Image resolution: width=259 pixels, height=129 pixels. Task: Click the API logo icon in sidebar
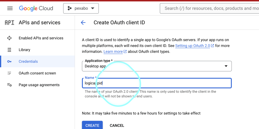9,23
